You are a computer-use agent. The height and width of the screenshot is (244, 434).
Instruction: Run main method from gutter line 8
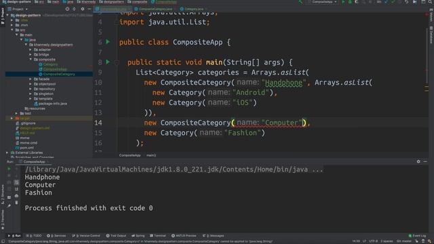[x=108, y=62]
